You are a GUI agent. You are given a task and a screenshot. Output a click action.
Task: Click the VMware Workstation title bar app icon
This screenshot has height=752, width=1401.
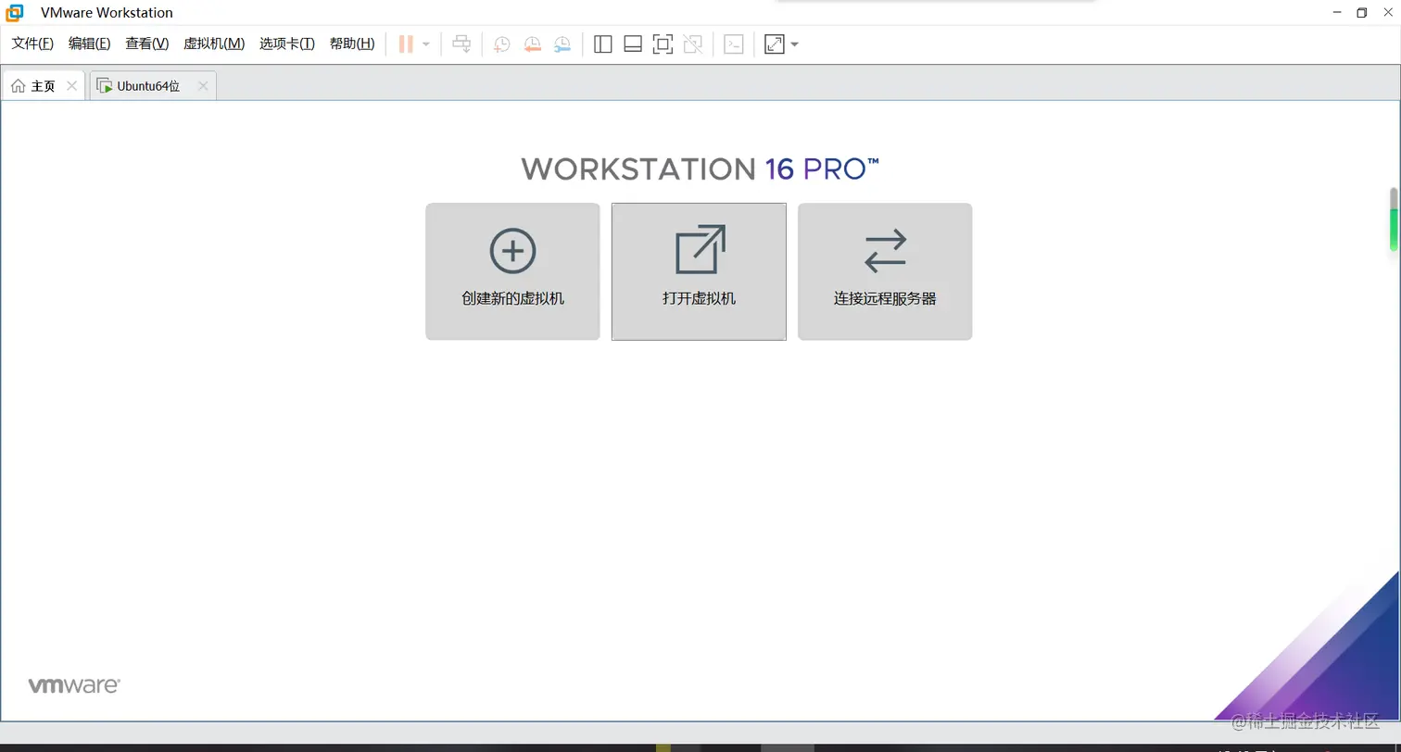15,12
